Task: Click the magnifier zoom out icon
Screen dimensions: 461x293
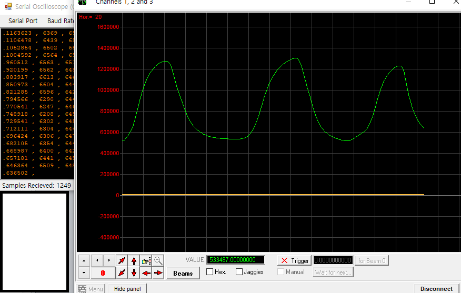Action: point(158,260)
